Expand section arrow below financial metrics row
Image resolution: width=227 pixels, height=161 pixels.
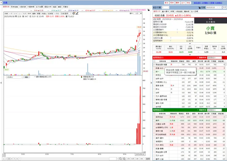[x=190, y=55]
